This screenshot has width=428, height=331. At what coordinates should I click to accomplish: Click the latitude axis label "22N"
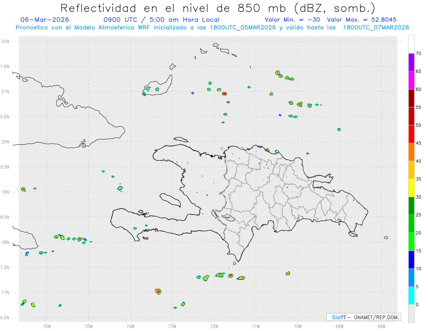tap(6, 41)
